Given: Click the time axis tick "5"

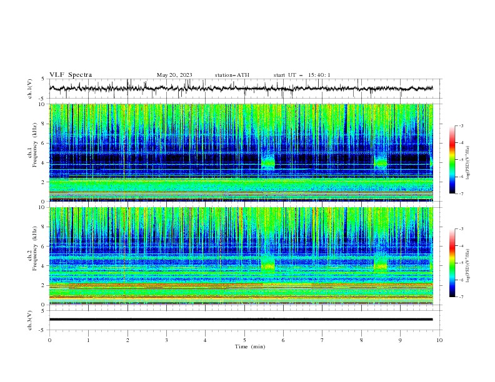Looking at the screenshot, I should [244, 340].
